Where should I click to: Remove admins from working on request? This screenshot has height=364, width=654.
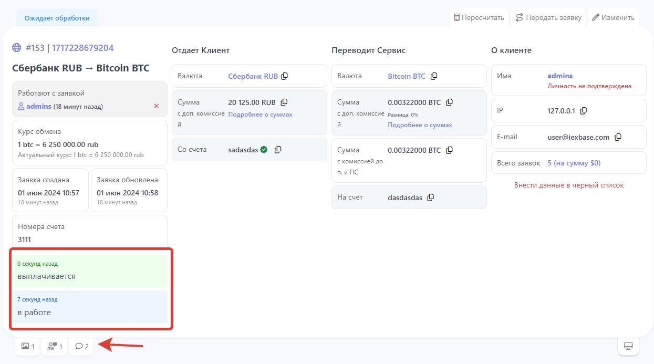coord(156,106)
